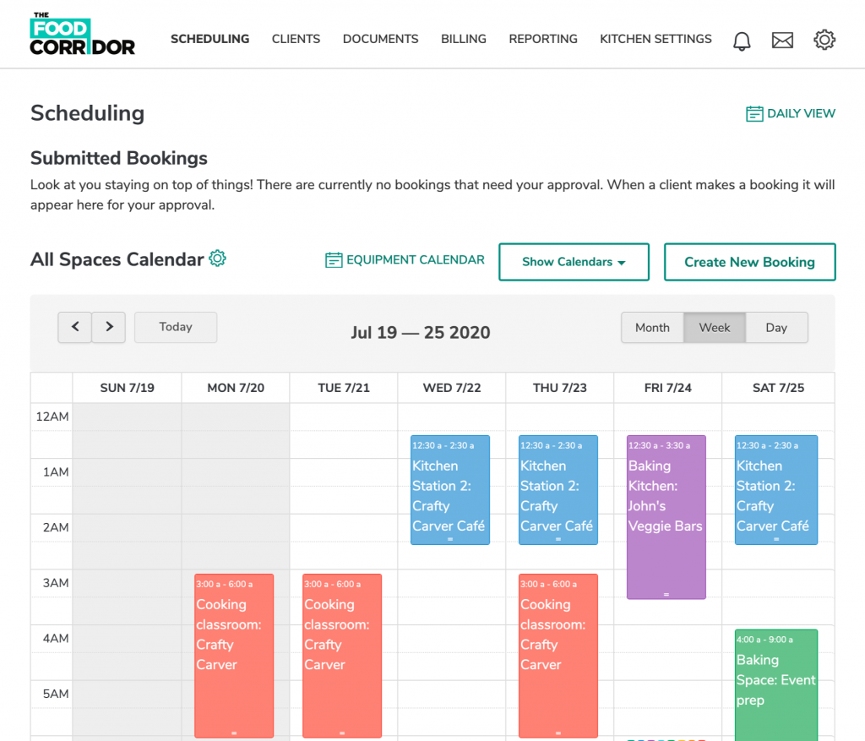The height and width of the screenshot is (741, 865).
Task: Click the Food Corridor logo
Action: 82,35
